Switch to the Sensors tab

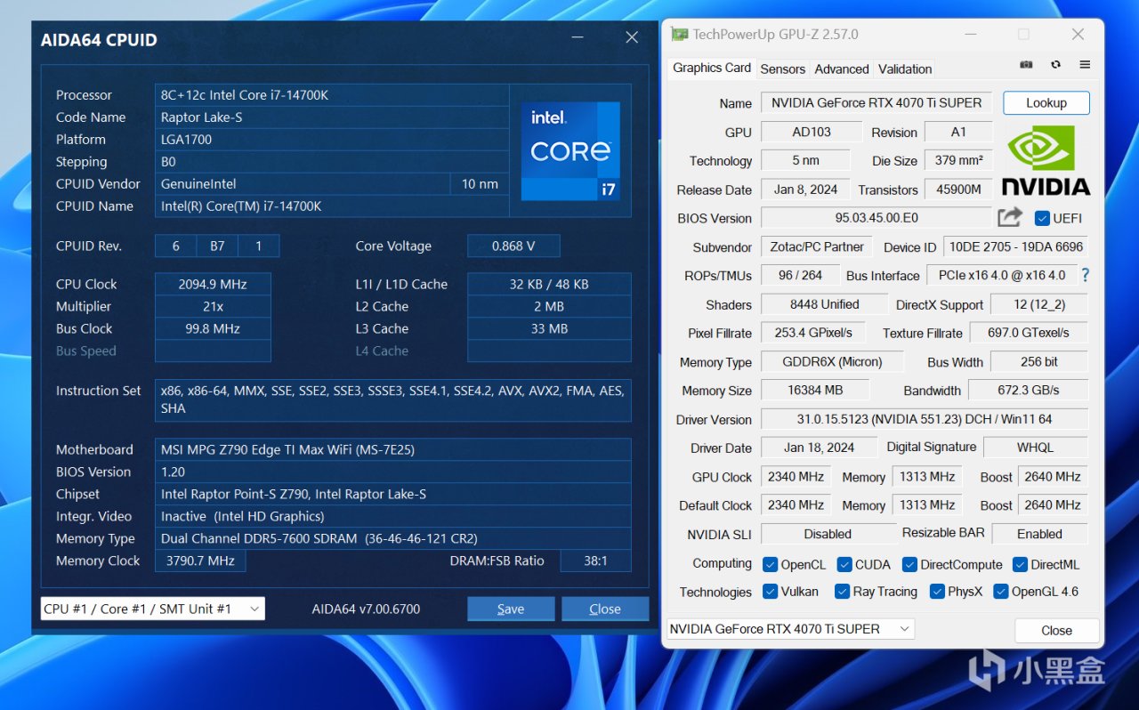pos(782,69)
